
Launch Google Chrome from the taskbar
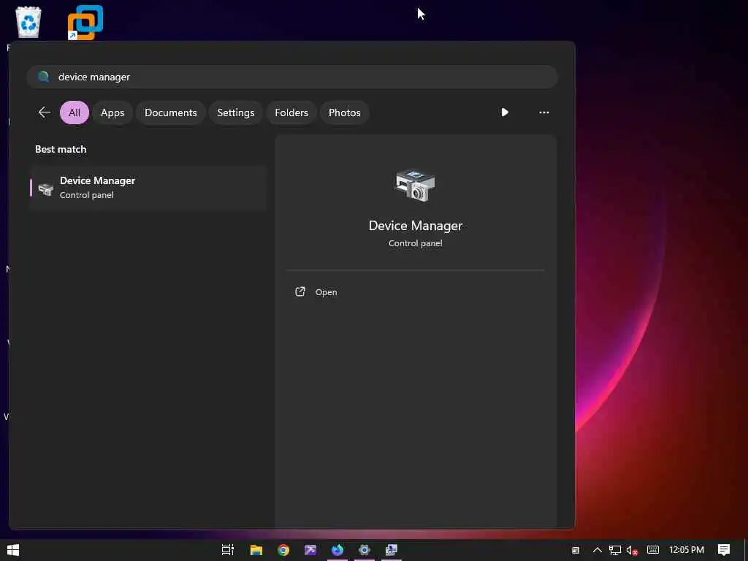click(283, 550)
